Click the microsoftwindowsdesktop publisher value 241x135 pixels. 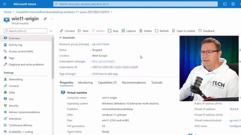pos(117,109)
